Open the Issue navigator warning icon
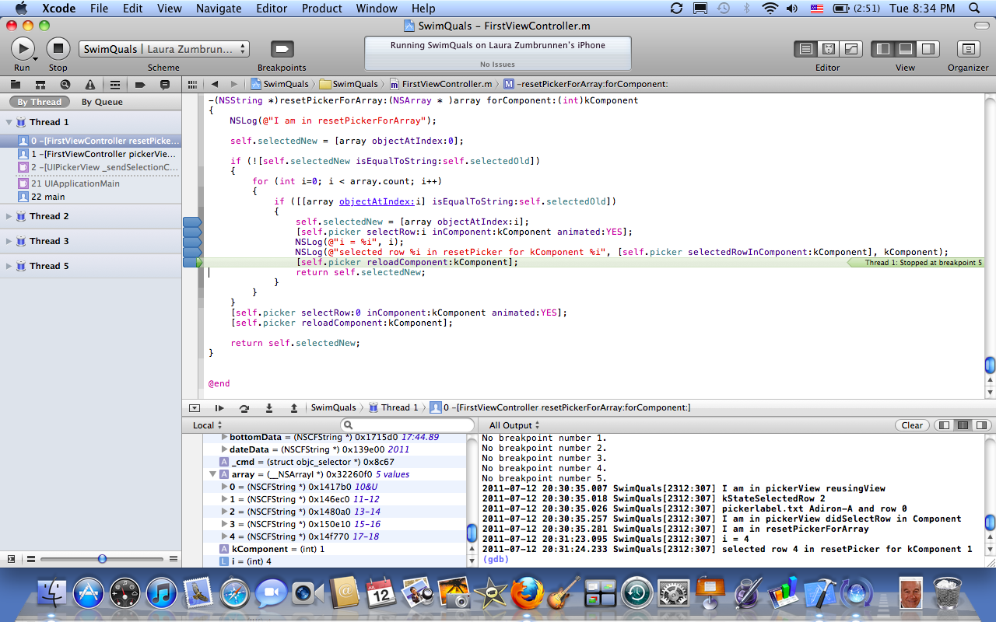 click(90, 84)
